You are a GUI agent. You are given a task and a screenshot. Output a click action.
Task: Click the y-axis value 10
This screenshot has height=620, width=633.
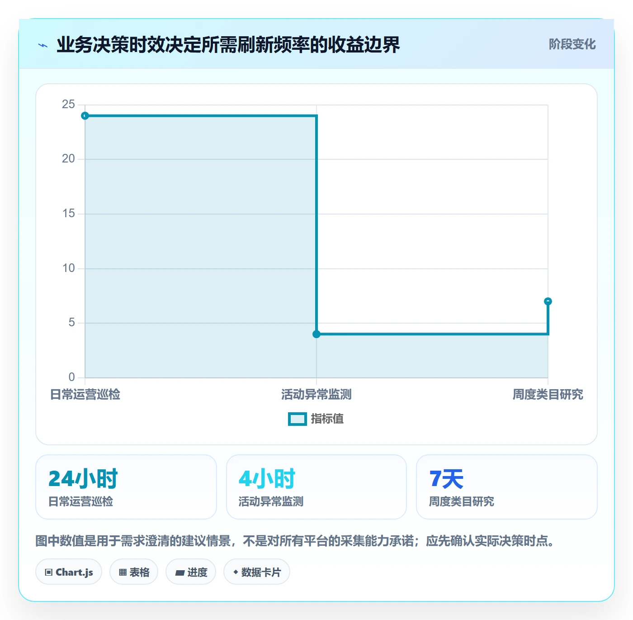(68, 268)
